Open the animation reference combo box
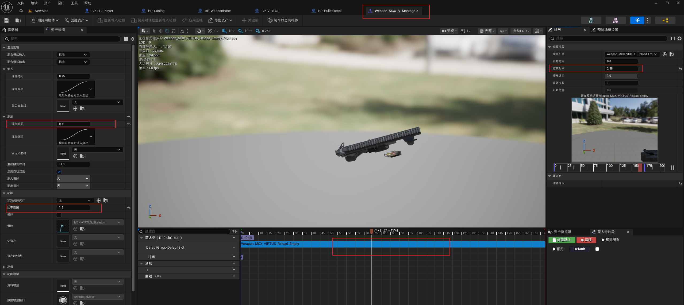Viewport: 684px width, 305px height. (632, 54)
